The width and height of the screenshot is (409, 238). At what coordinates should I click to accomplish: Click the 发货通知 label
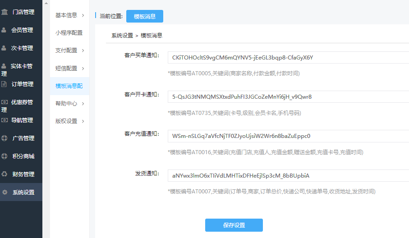coord(147,174)
